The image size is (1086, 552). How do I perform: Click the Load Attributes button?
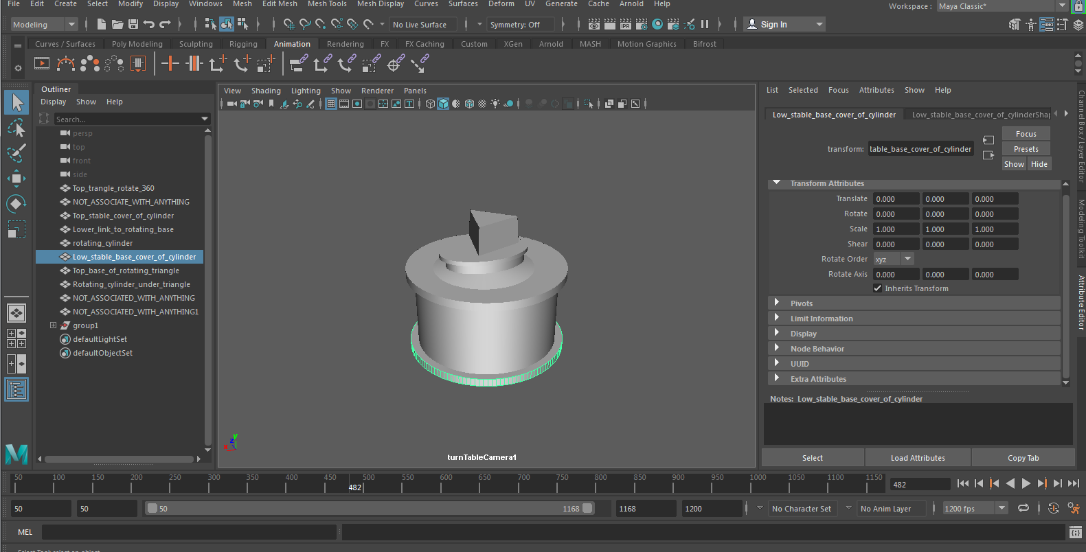click(x=917, y=458)
